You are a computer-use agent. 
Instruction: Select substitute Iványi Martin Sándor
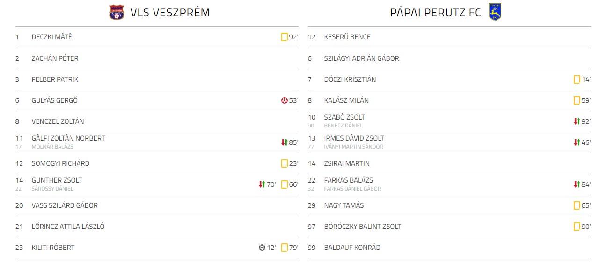coord(353,147)
